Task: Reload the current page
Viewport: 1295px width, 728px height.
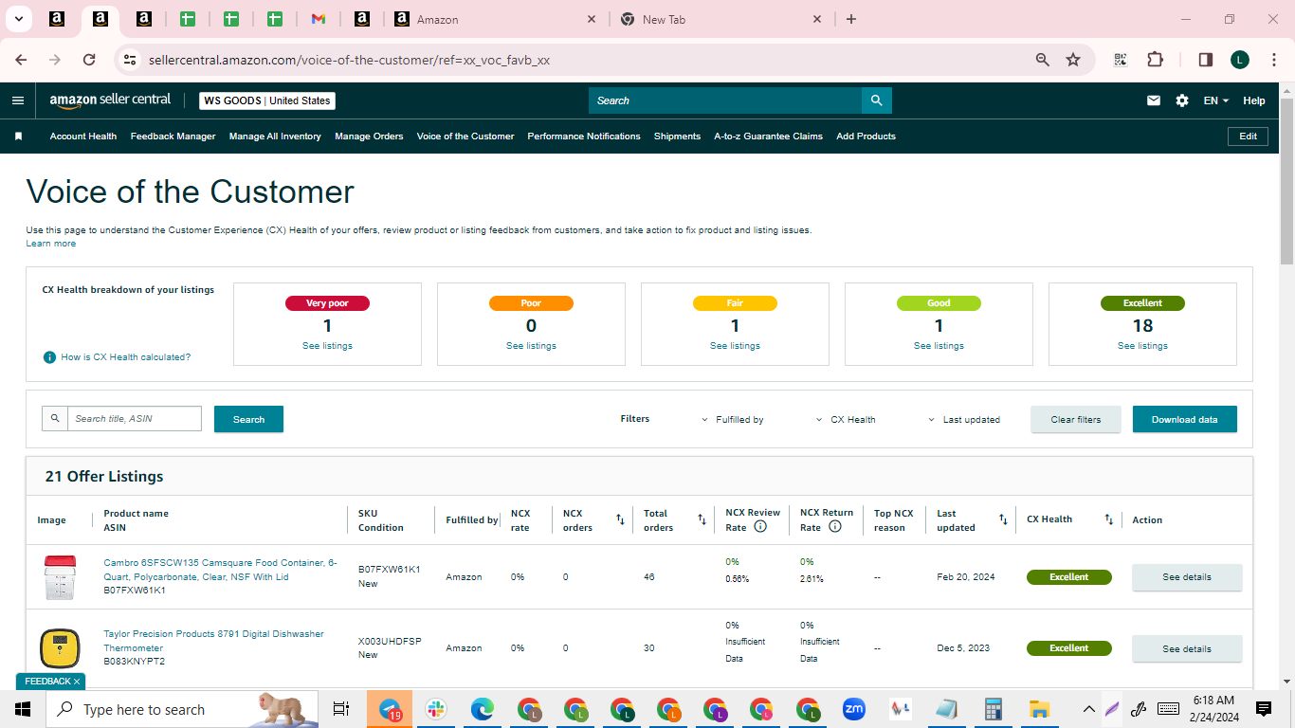Action: [89, 60]
